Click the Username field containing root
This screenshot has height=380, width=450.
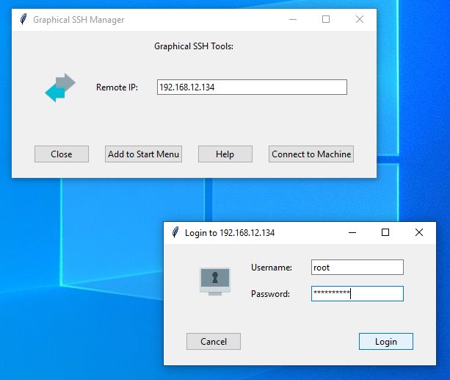coord(358,268)
